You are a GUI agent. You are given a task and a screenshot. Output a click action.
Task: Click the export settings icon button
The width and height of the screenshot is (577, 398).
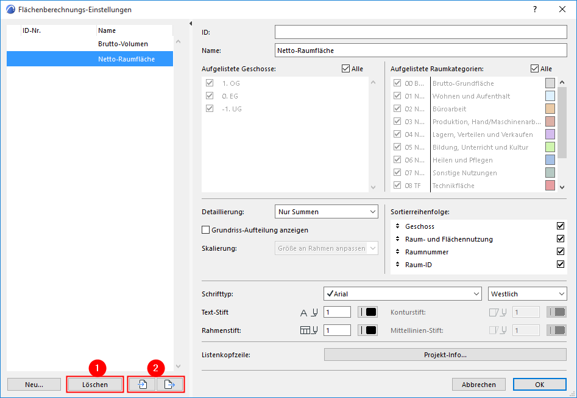(169, 385)
